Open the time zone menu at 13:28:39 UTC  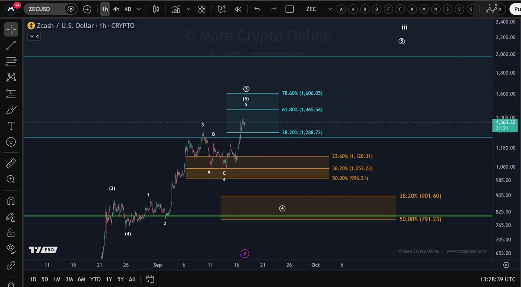(498, 279)
